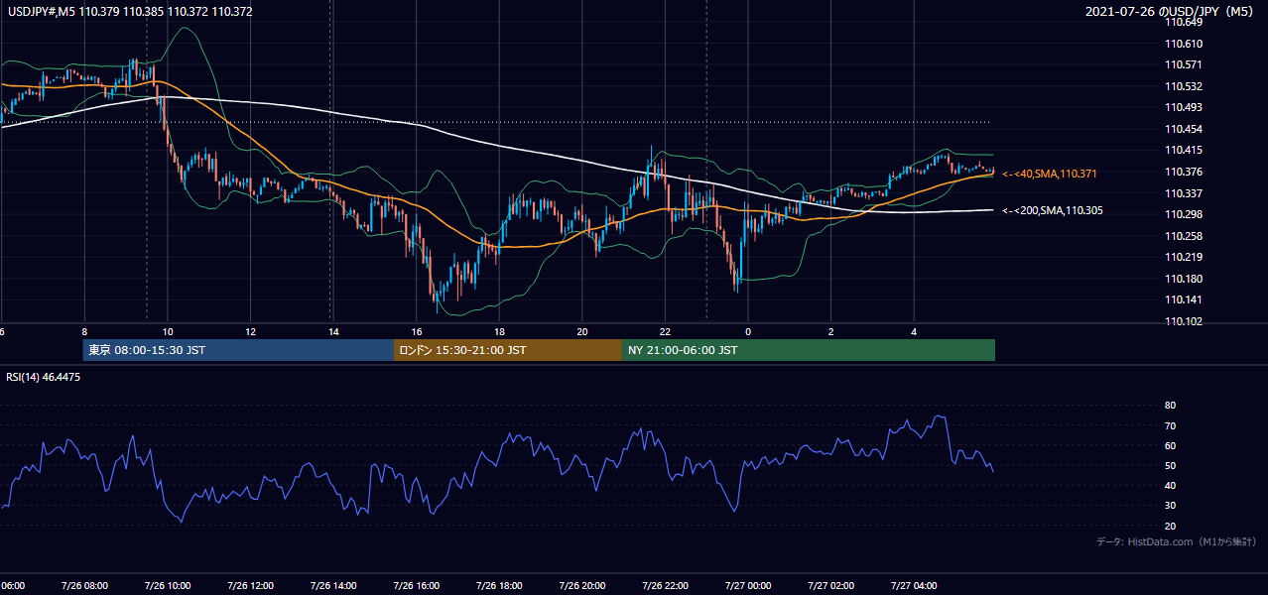Click the 7/26 10:00 time label
The height and width of the screenshot is (595, 1268).
click(167, 585)
